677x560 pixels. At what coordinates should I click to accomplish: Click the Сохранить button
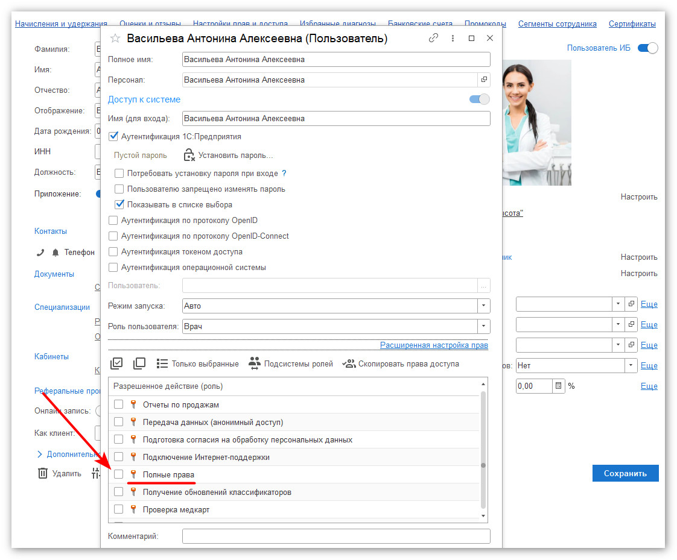click(625, 473)
